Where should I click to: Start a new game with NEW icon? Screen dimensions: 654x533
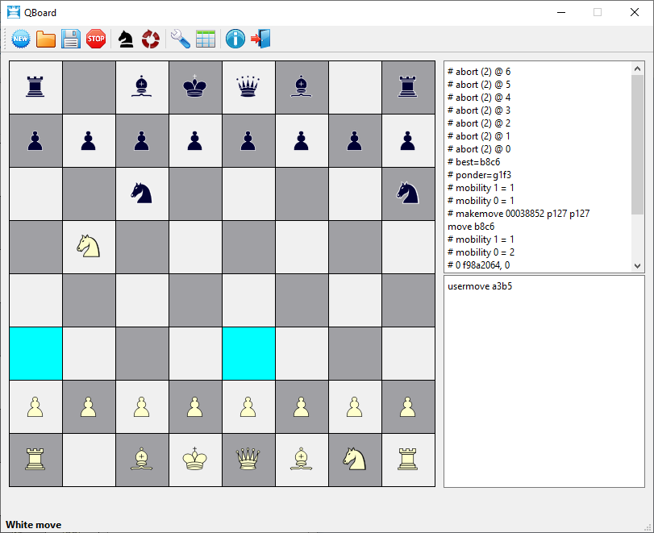[x=21, y=39]
